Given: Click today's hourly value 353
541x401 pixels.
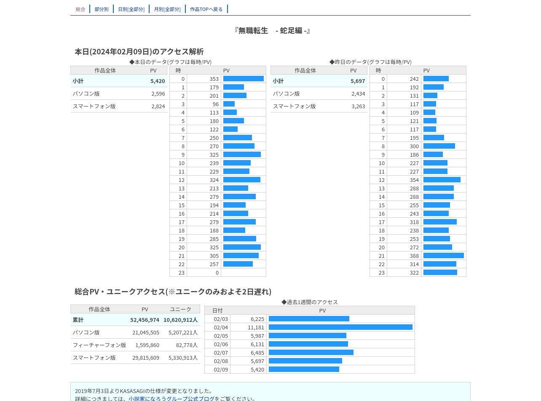Looking at the screenshot, I should 214,79.
